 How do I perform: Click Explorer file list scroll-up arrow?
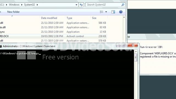tap(124, 17)
